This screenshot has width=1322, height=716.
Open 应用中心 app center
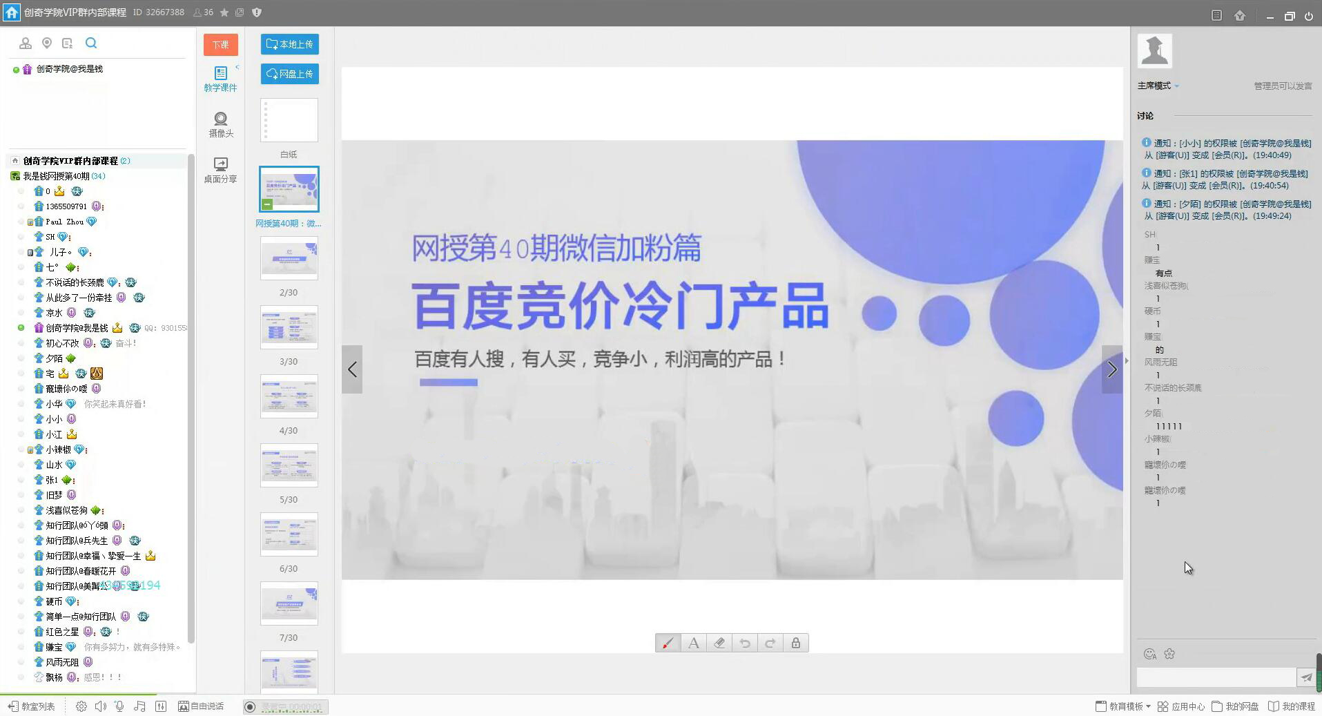coord(1181,706)
